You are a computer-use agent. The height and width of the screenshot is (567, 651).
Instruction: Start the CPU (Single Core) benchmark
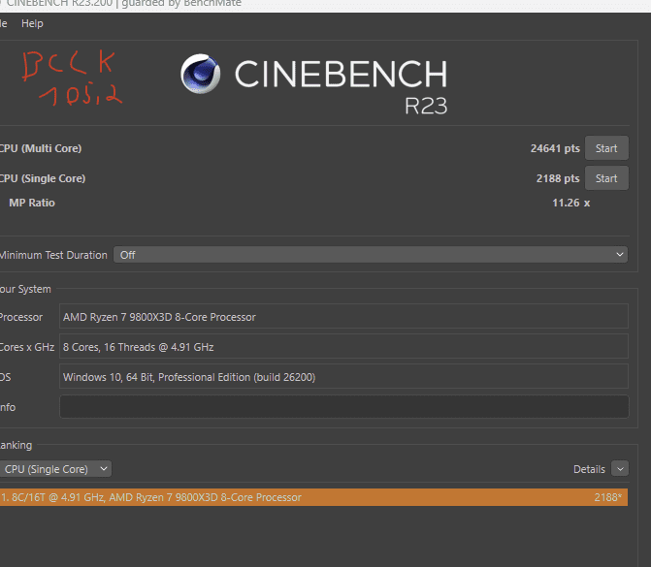pos(606,178)
